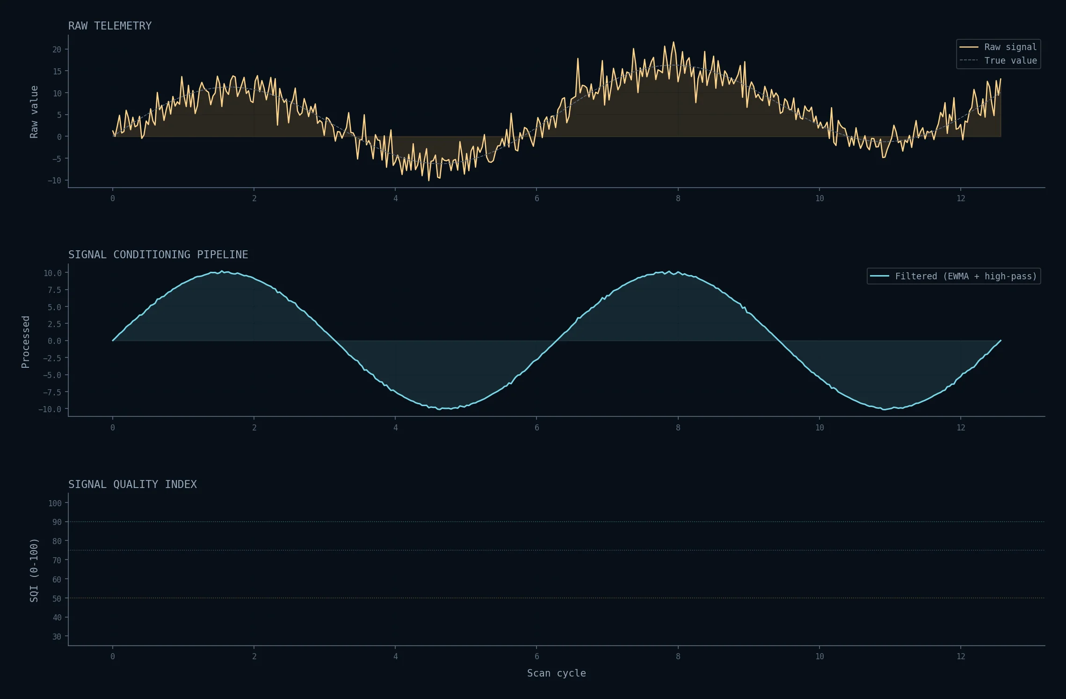The height and width of the screenshot is (699, 1066).
Task: Click y-axis tick 2.5 in Signal Conditioning chart
Action: click(x=54, y=324)
